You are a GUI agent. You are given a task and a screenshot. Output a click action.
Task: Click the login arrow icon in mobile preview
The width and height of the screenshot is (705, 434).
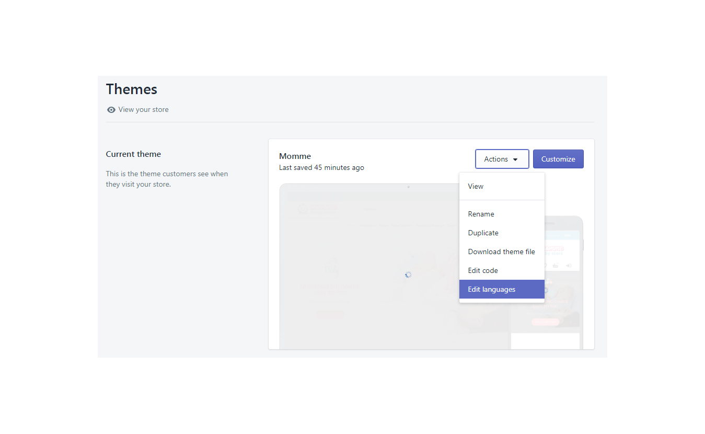(x=569, y=266)
